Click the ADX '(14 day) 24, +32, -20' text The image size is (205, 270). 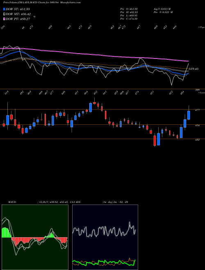click(115, 202)
